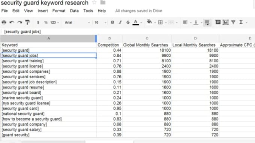Screen dimensions: 255x143
Task: Star the security guard keyword research document
Action: coord(94,3)
